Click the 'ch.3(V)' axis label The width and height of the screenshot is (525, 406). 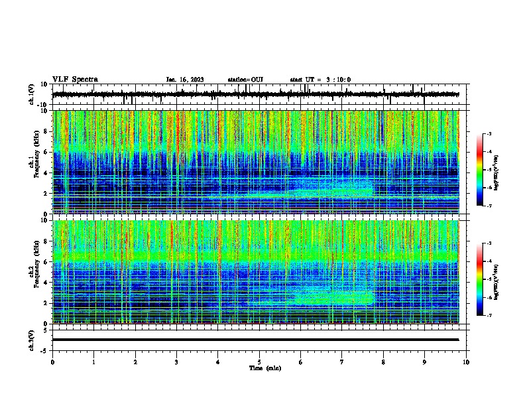(32, 340)
